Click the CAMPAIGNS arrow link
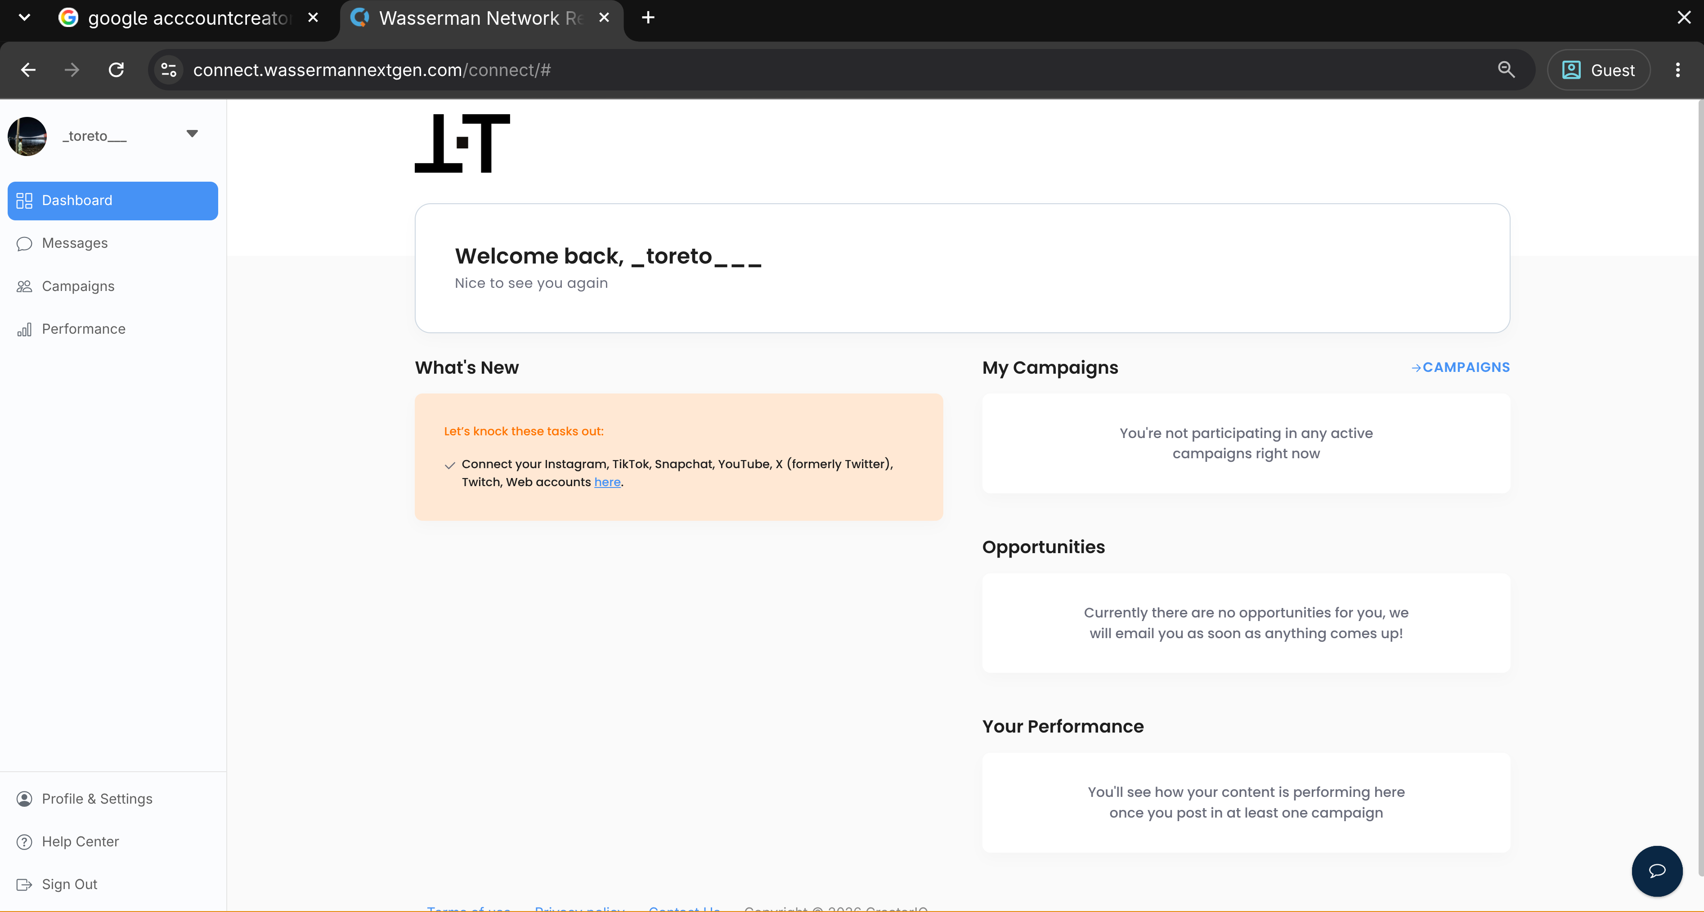 coord(1461,367)
